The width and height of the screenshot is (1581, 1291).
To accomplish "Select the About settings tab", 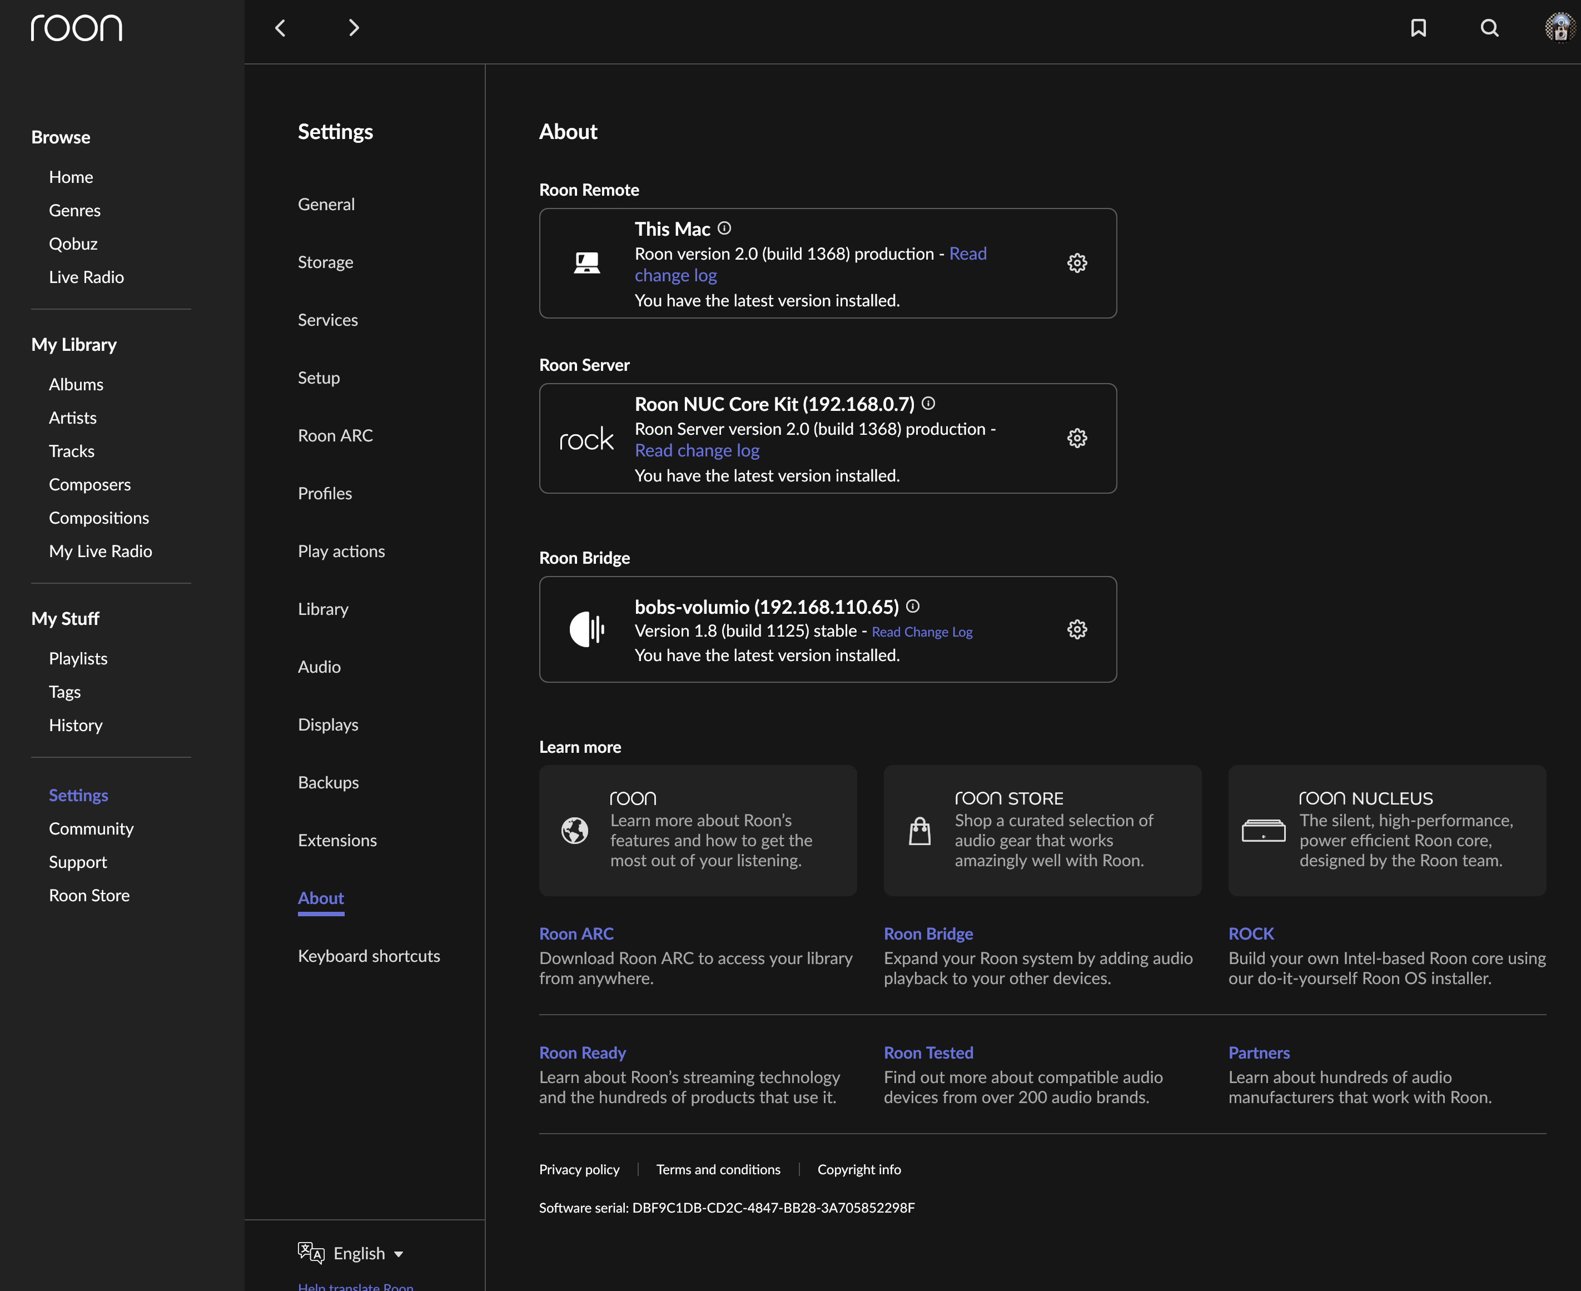I will (x=321, y=898).
